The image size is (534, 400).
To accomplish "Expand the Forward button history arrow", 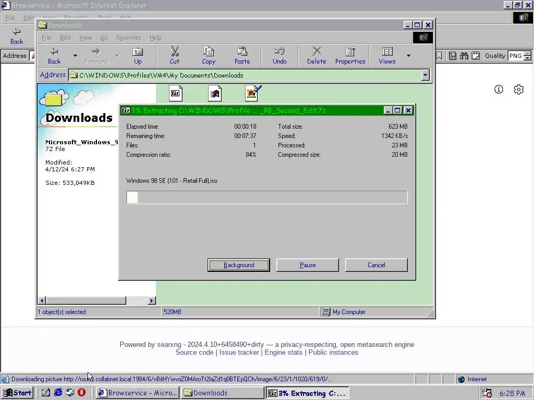I will 117,56.
